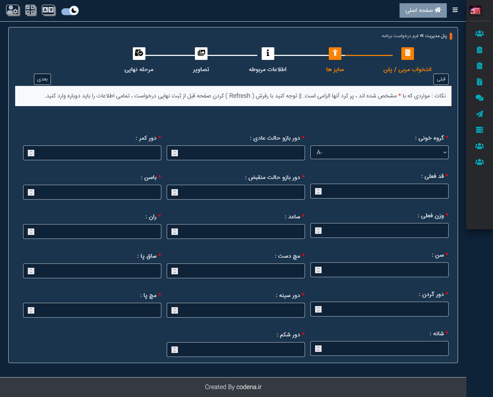Open the invoice dollar icon in sidebar
This screenshot has width=493, height=397.
pyautogui.click(x=479, y=82)
